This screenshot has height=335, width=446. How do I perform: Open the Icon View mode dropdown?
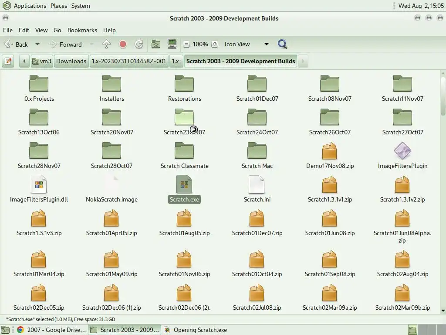[246, 44]
